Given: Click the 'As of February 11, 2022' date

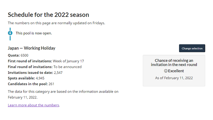Looking at the screenshot, I should click(174, 78).
